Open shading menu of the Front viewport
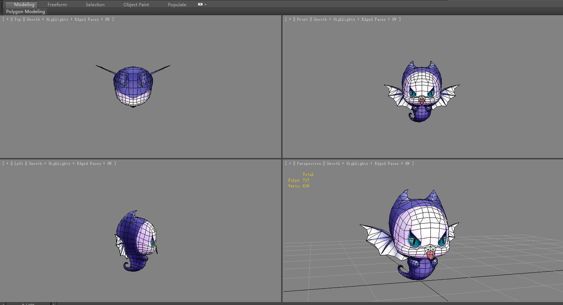The height and width of the screenshot is (305, 563). [x=355, y=19]
